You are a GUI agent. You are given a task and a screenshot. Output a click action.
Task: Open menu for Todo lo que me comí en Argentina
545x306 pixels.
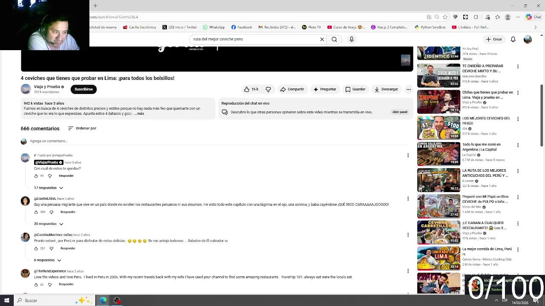tap(518, 145)
